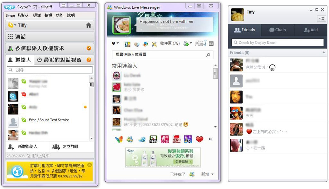Open the 說明 menu in Skype
329x189 pixels.
(x=71, y=15)
